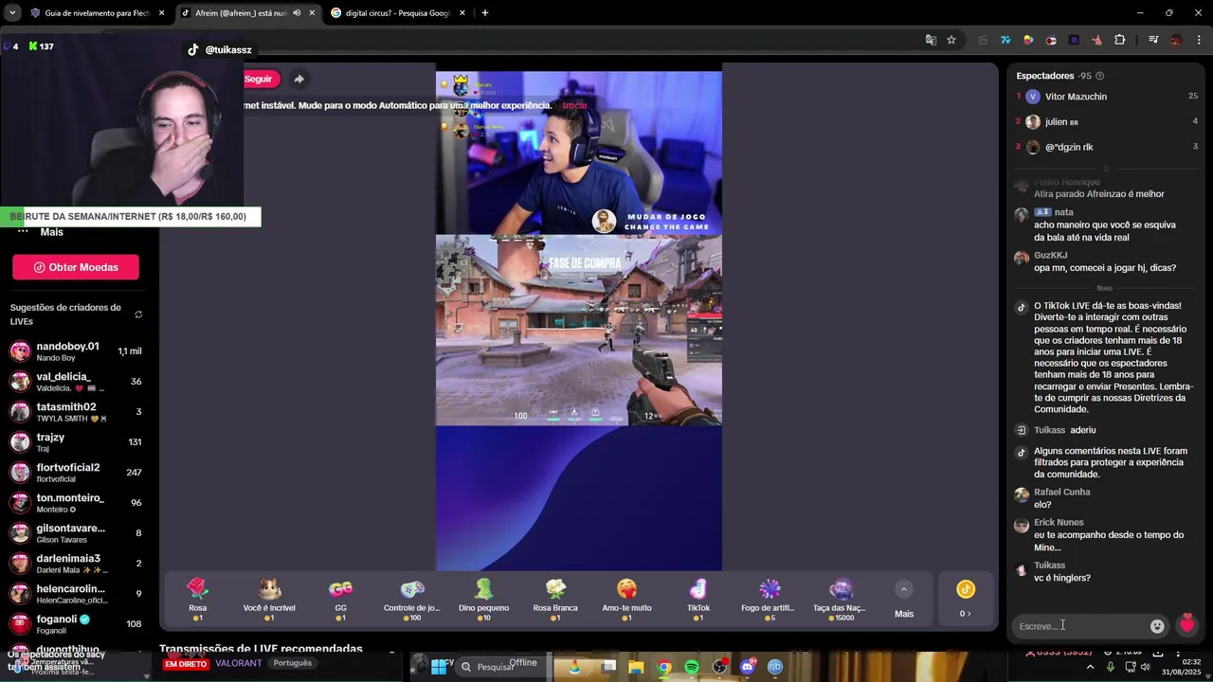
Task: Share the live via the arrow icon
Action: [299, 79]
